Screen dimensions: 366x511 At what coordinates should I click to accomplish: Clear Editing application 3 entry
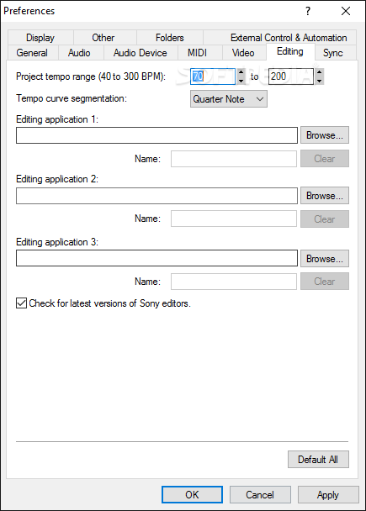325,282
